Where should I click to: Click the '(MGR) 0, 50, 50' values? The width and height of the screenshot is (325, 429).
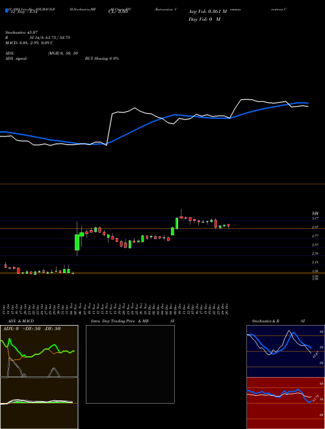63,53
